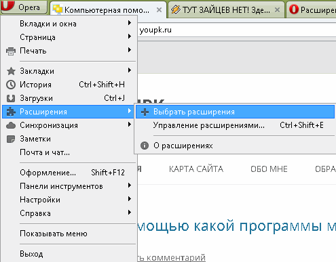Expand the Страница submenu arrow
Viewport: 336px width, 262px height.
[130, 37]
